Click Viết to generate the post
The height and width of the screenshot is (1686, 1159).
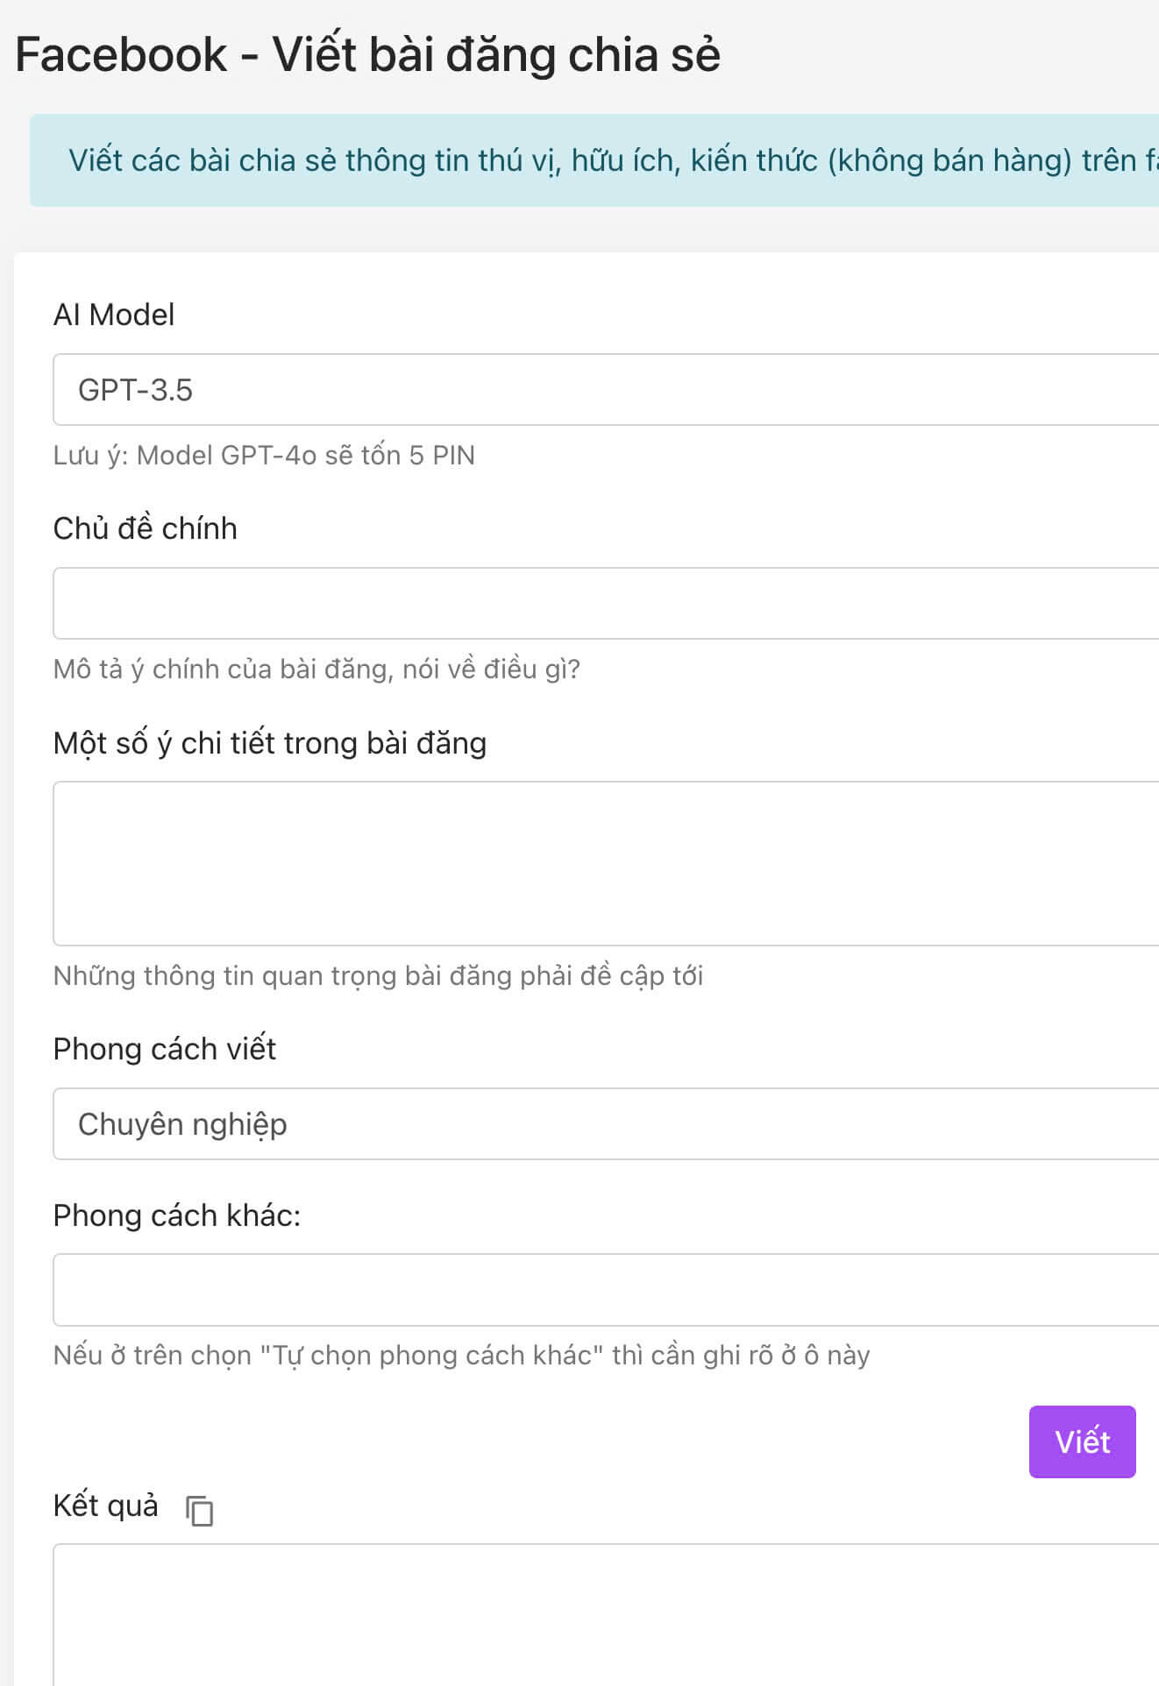[1082, 1442]
